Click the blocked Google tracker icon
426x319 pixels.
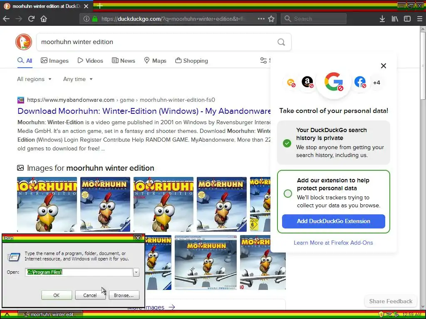[334, 81]
